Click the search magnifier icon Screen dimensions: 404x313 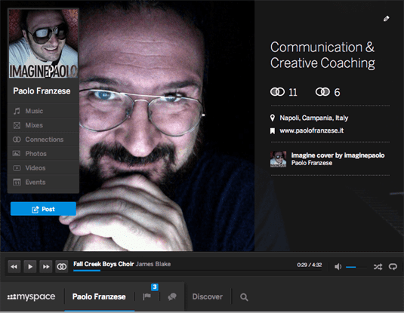pos(244,297)
